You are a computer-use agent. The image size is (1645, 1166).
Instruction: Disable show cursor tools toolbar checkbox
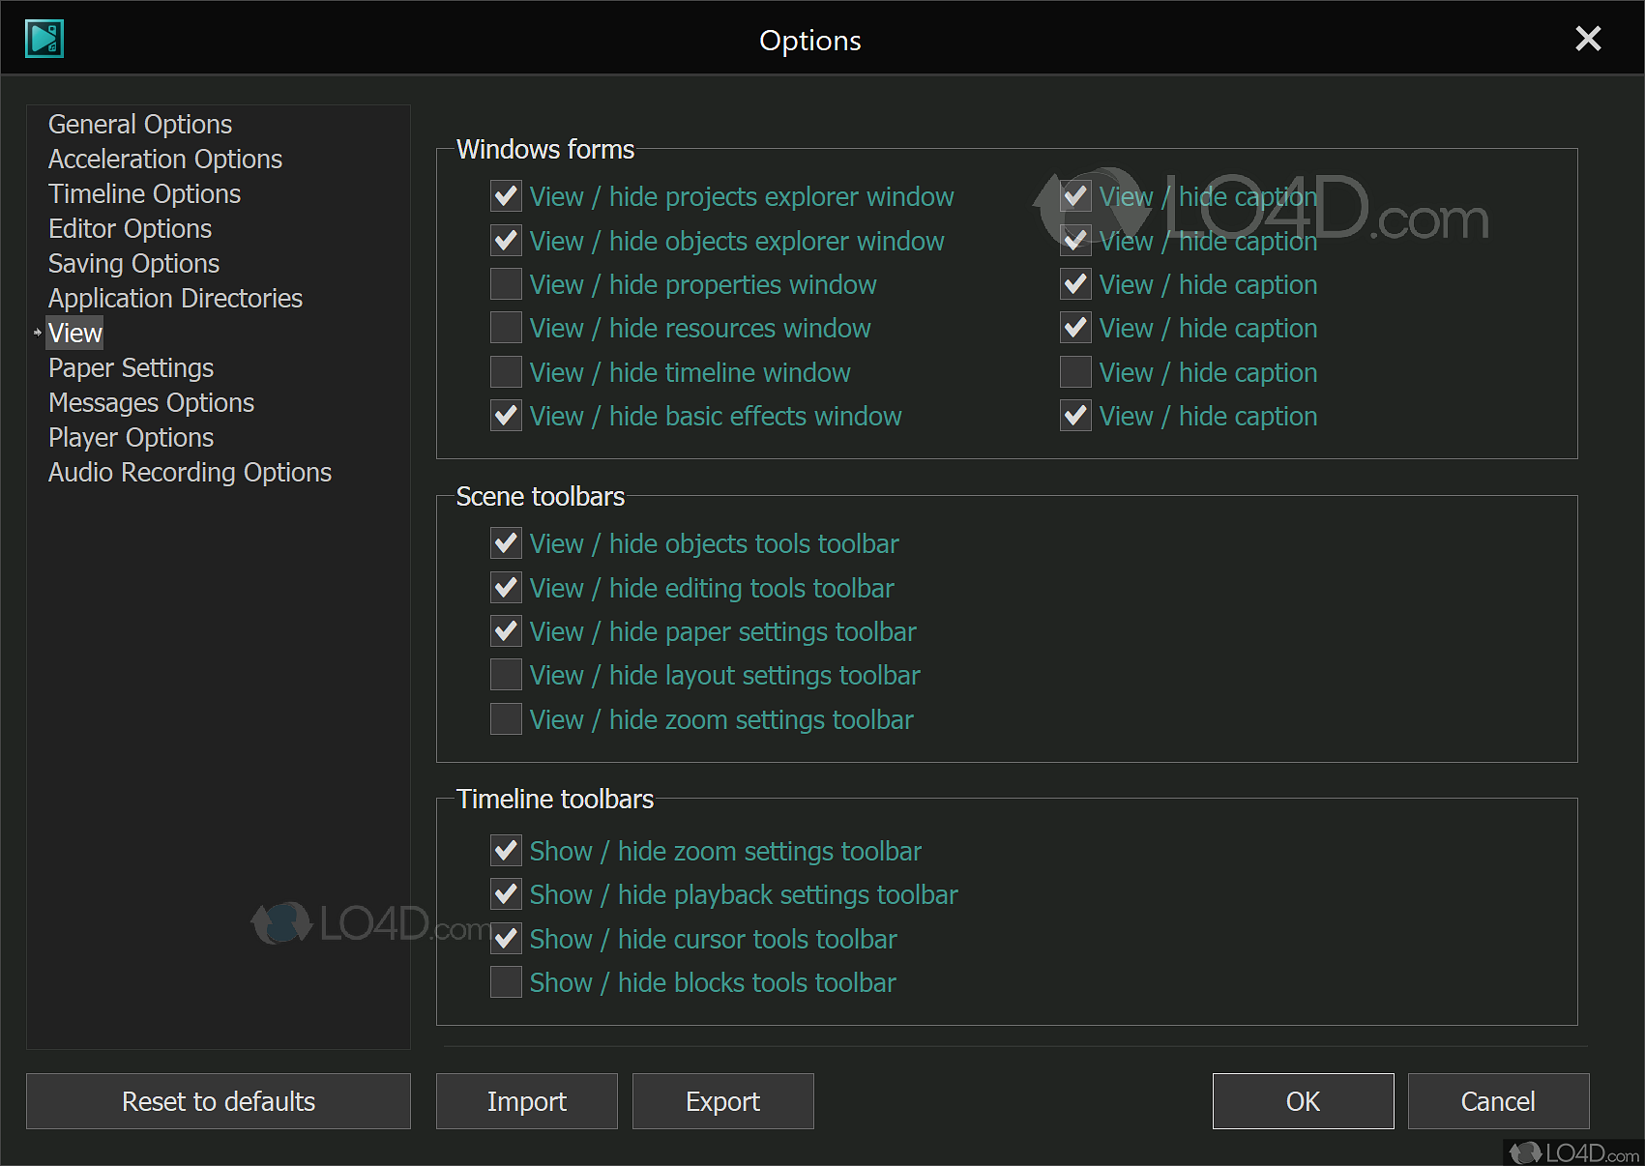tap(506, 939)
